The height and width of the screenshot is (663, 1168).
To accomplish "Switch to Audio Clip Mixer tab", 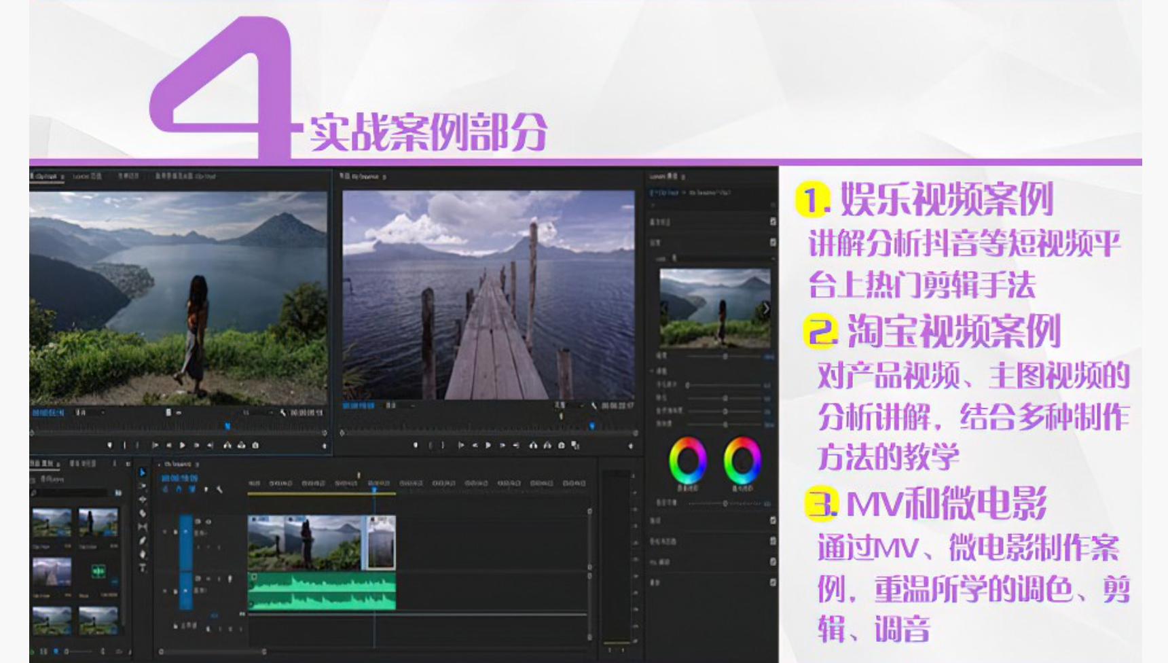I will coord(185,176).
